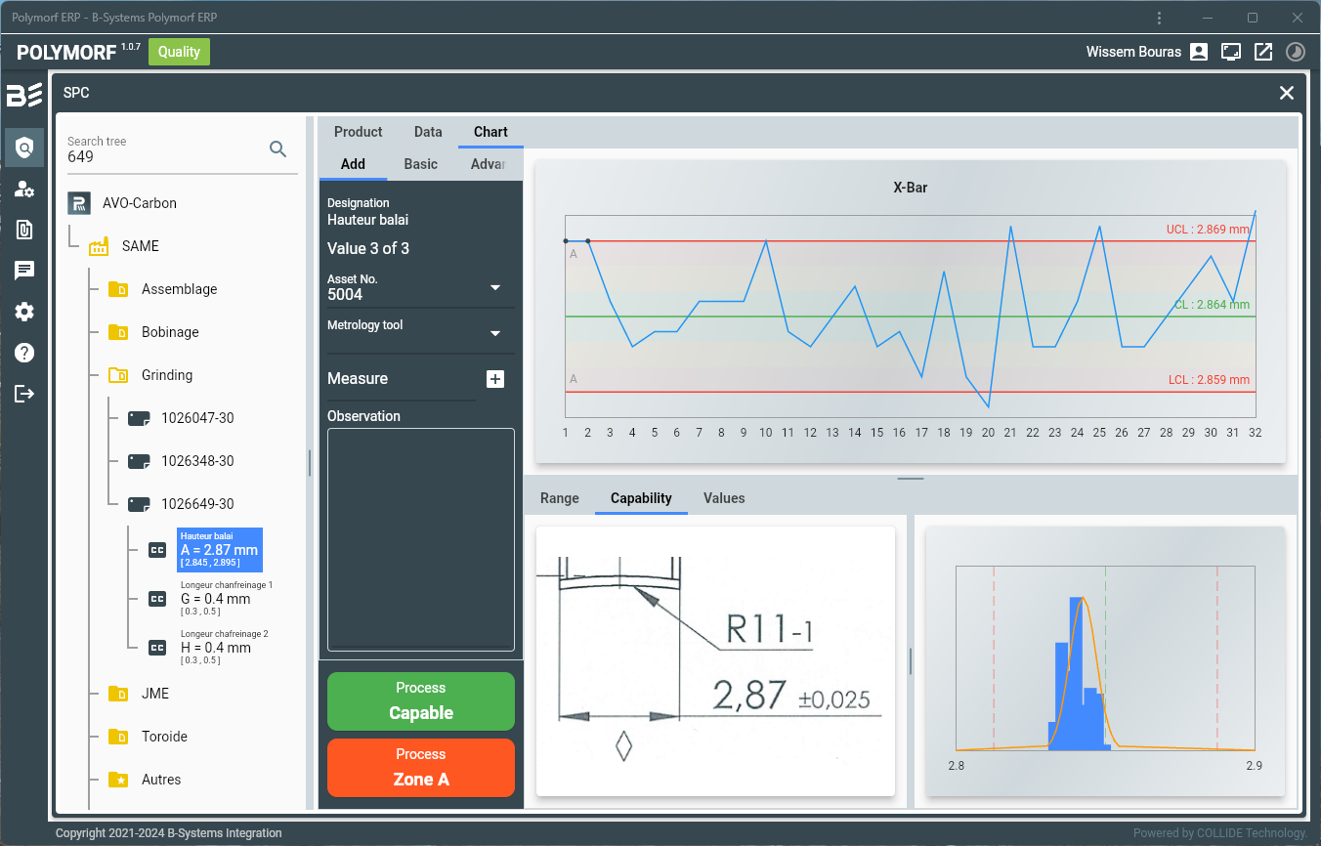Click the logout icon in sidebar

click(24, 394)
